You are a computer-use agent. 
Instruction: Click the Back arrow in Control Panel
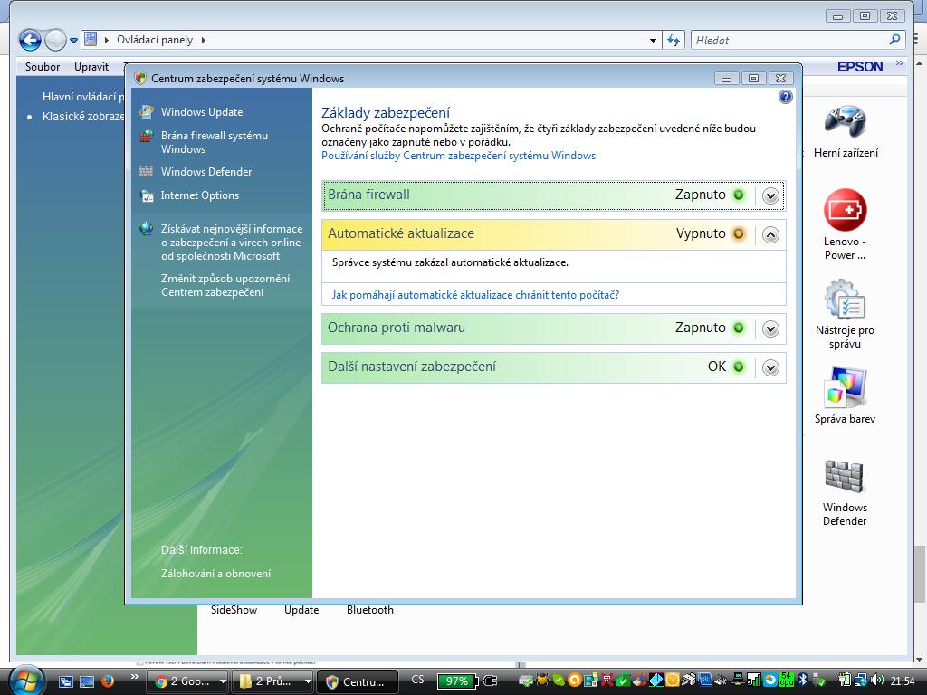30,40
